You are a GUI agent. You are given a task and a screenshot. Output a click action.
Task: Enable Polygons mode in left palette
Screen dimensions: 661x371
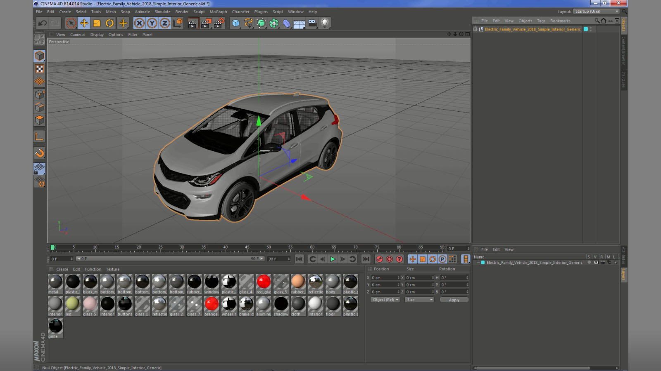[40, 120]
